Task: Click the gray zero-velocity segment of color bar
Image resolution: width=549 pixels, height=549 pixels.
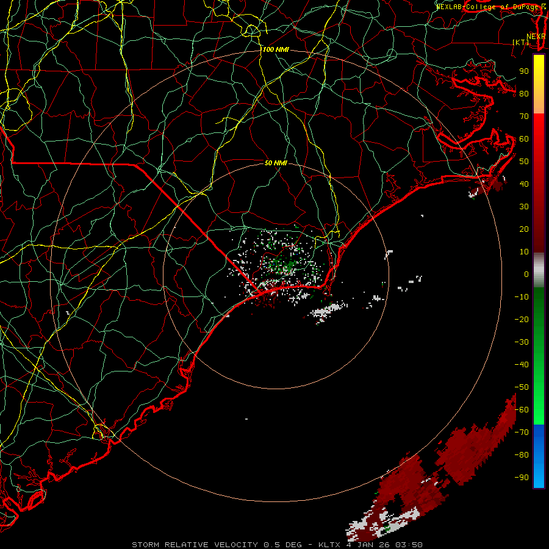Action: [x=539, y=270]
